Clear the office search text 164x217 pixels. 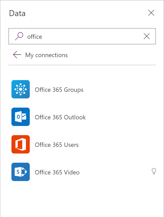click(x=147, y=36)
